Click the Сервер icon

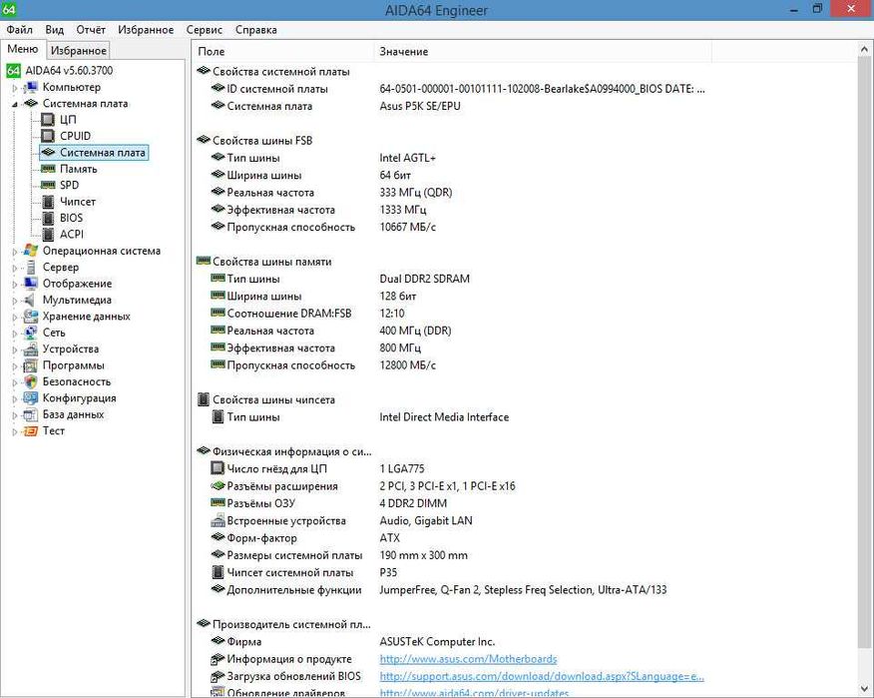[x=31, y=267]
